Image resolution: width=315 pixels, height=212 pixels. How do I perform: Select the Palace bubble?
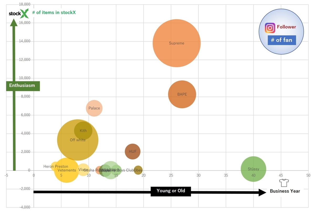pos(94,108)
